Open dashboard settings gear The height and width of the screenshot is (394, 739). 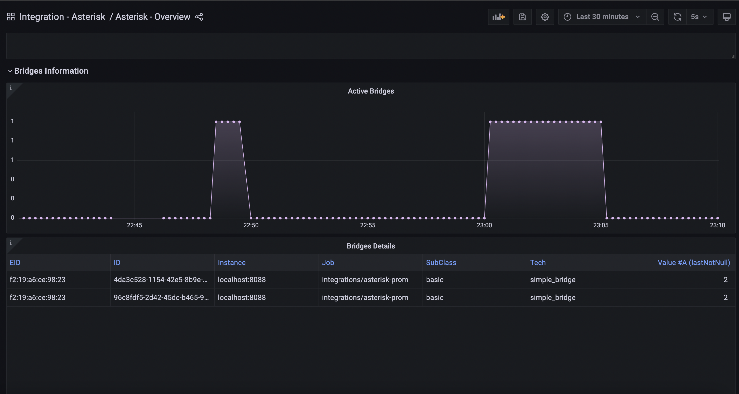point(545,17)
